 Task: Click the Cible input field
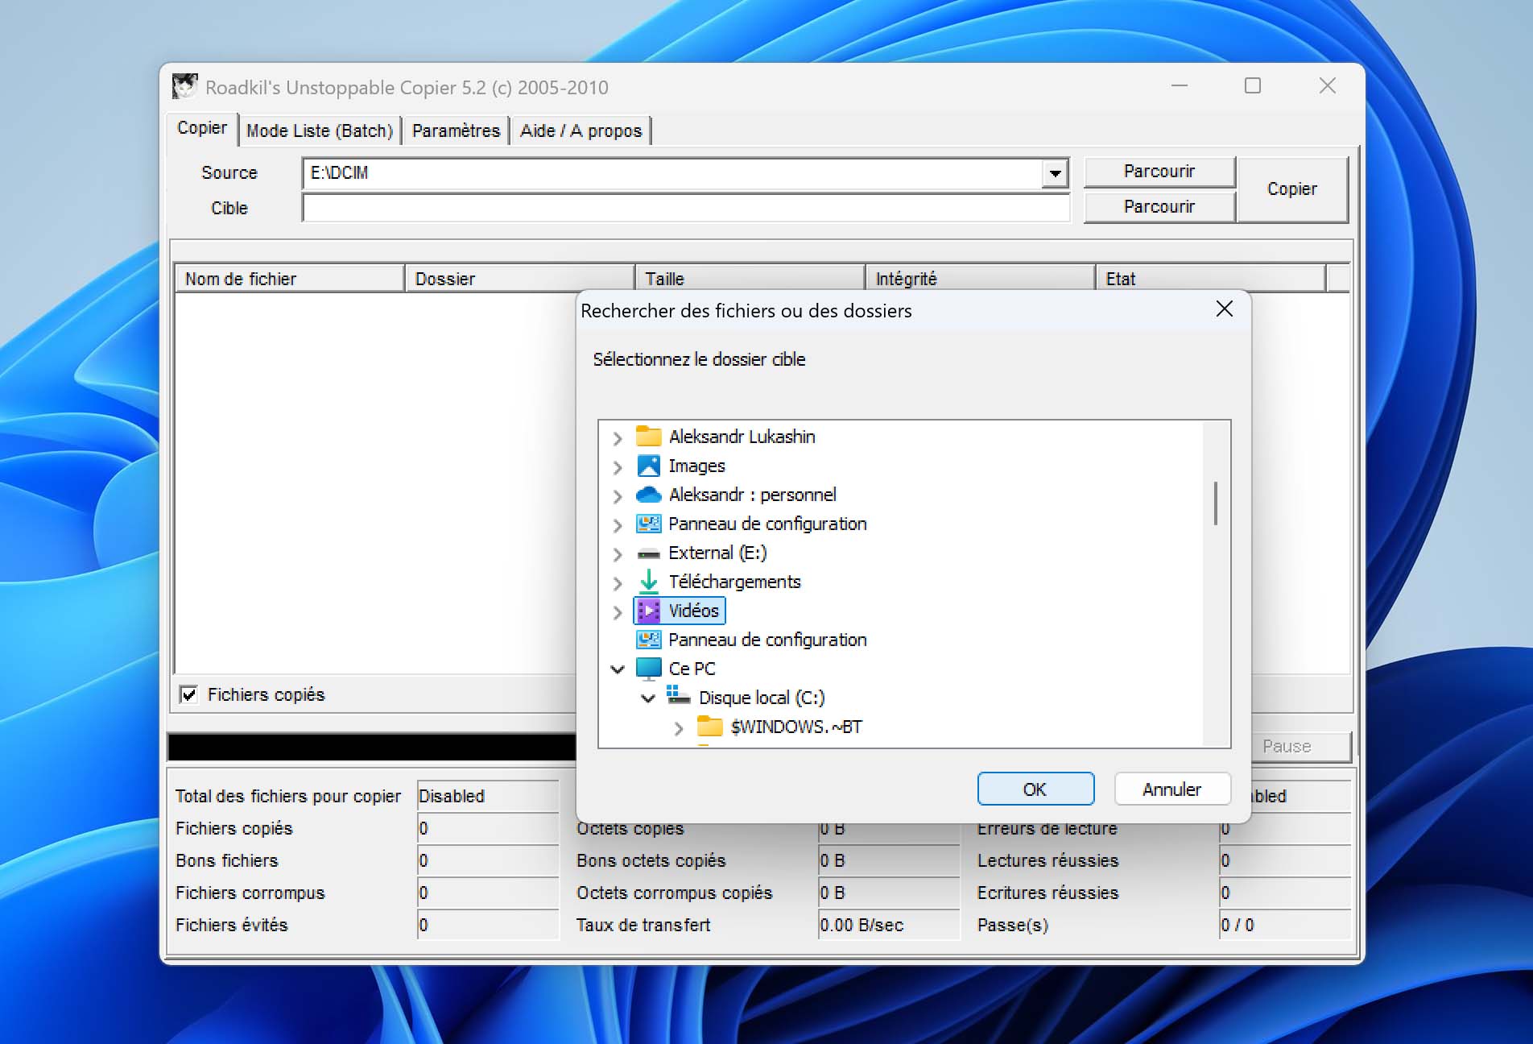(x=686, y=208)
